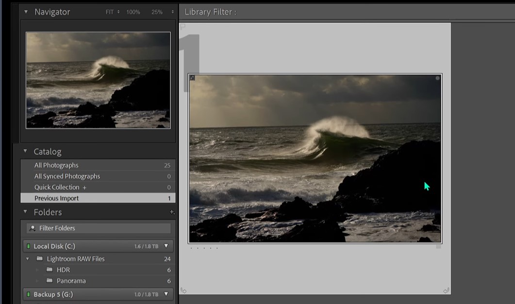Click Local Disk capacity 1.6 / 1.8 TB
The width and height of the screenshot is (515, 304).
tap(146, 246)
